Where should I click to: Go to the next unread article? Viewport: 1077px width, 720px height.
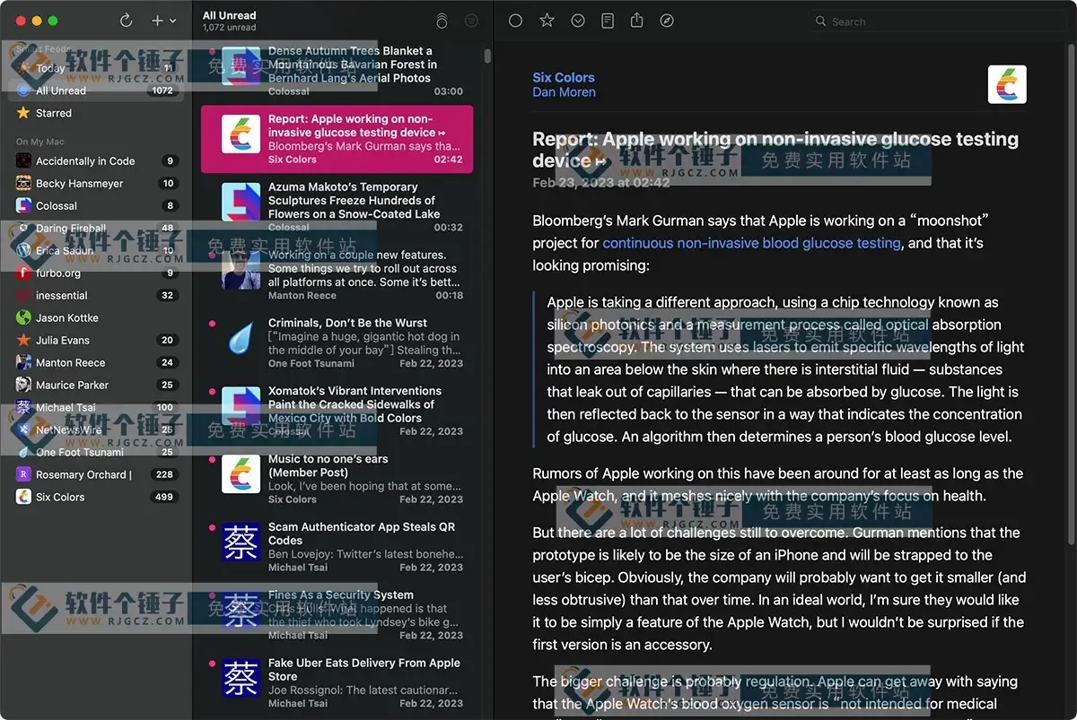coord(578,21)
